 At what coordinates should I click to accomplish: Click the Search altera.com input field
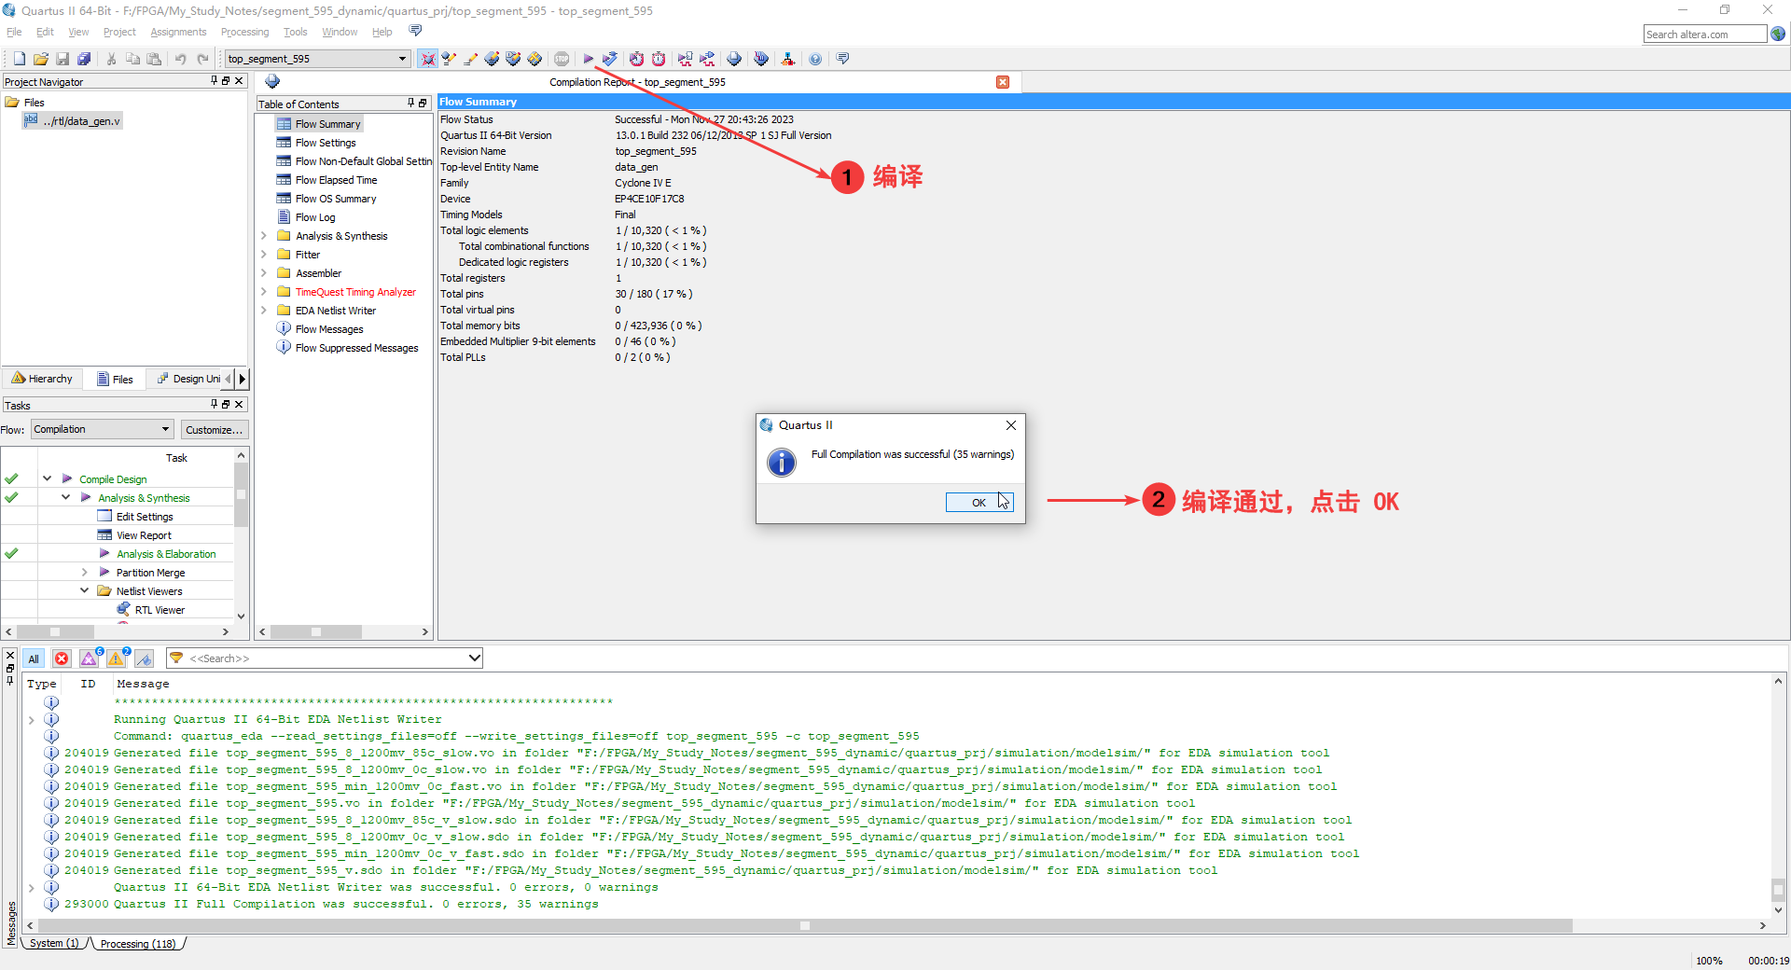[1704, 35]
